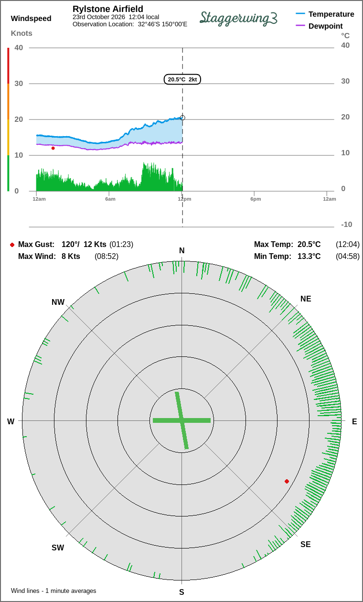Click the Max Gust value 120°/ 12 Kts
Screen dimensions: 363x602
[84, 244]
